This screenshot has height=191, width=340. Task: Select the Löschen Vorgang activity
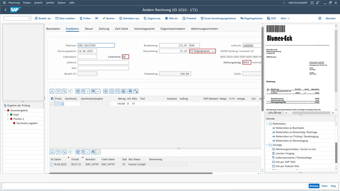point(285,153)
